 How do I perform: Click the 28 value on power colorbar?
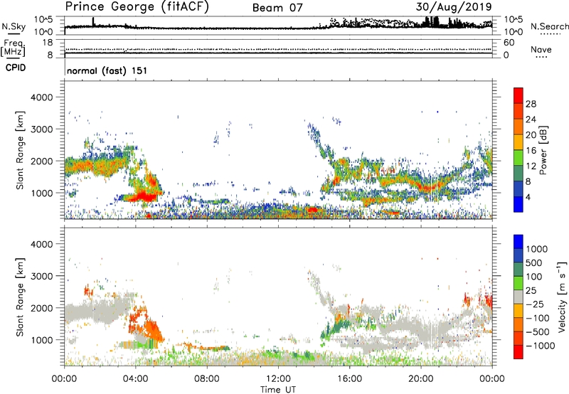click(531, 104)
